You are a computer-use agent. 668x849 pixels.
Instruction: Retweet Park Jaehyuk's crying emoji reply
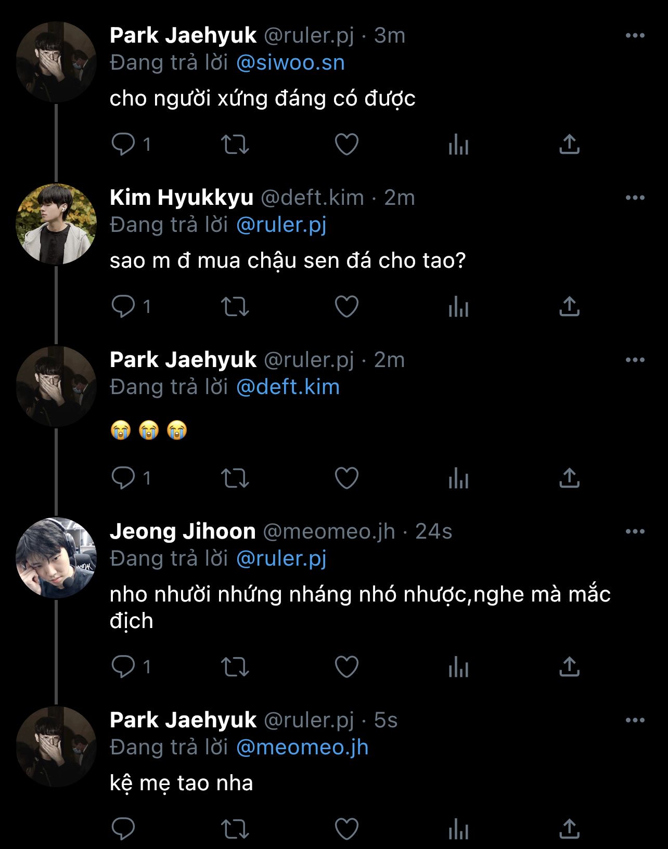(235, 478)
